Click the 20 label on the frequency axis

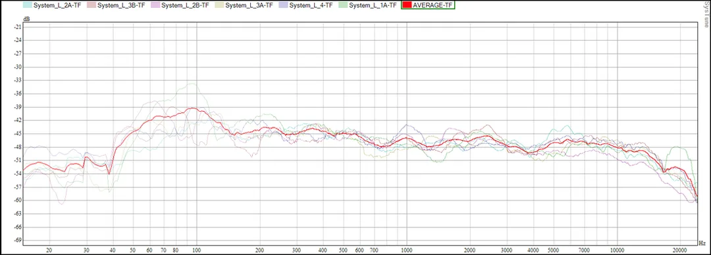(49, 249)
